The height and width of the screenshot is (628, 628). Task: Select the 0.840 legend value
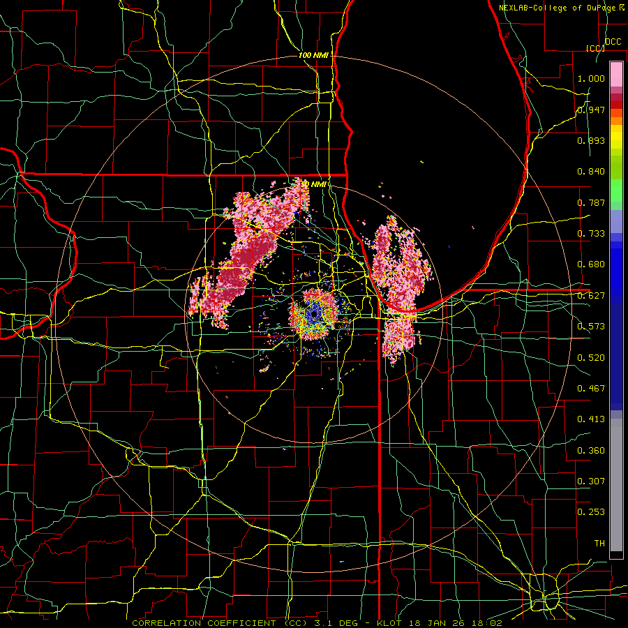(591, 172)
